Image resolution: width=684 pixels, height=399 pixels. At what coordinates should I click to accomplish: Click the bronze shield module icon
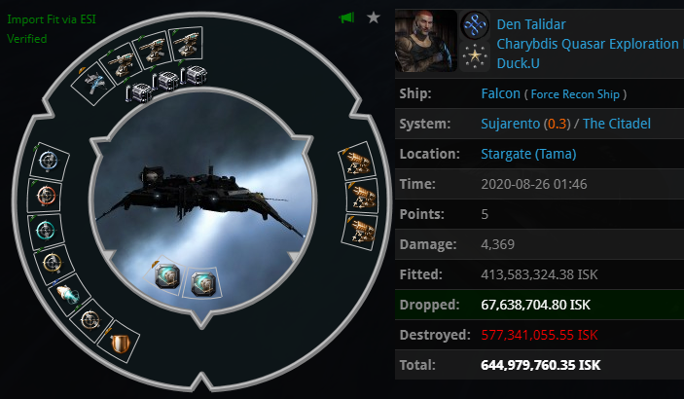(x=121, y=344)
